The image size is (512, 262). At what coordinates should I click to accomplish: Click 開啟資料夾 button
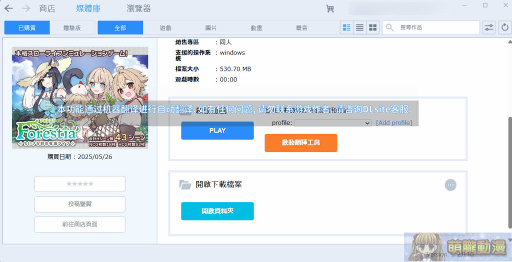pyautogui.click(x=217, y=211)
